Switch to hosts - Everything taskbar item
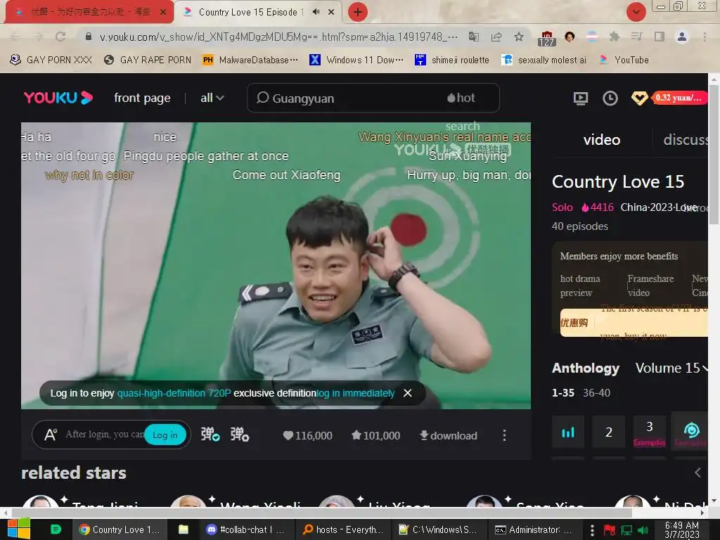The width and height of the screenshot is (720, 540). pos(342,529)
